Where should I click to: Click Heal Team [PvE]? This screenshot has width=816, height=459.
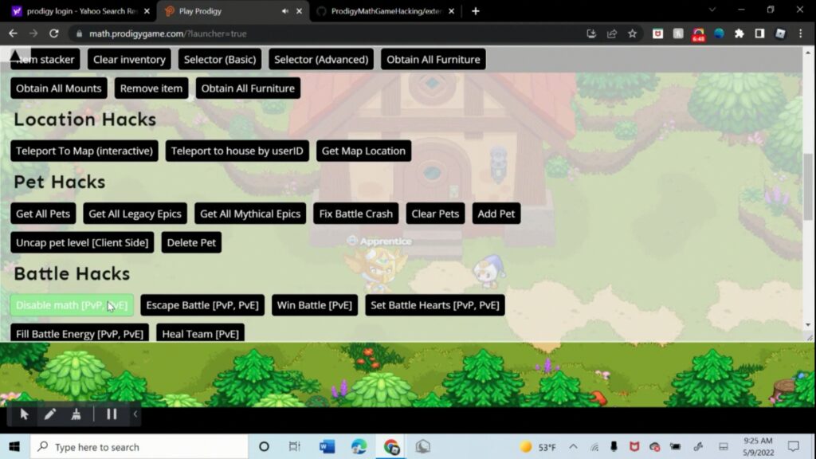[200, 333]
